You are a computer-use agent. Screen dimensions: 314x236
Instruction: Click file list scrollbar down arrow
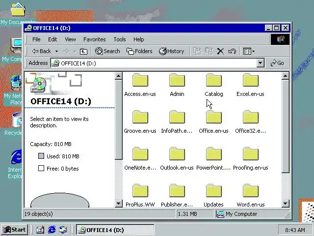pos(285,204)
